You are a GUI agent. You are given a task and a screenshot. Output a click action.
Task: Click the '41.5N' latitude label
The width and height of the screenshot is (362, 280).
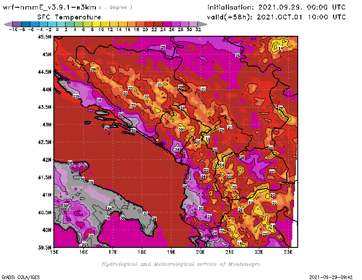tap(44, 177)
